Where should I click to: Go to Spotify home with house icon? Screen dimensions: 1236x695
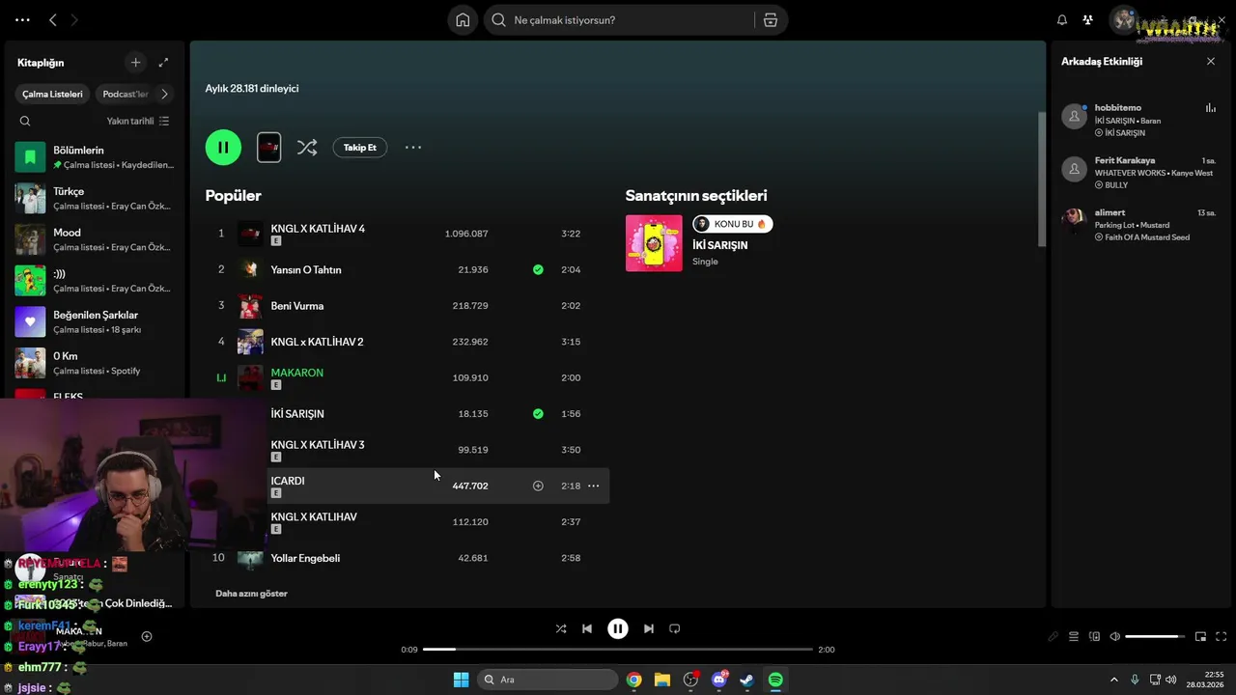[463, 20]
